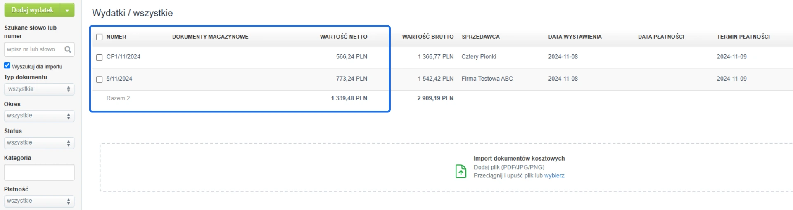Click the Kategoria input field
The height and width of the screenshot is (210, 793).
[x=39, y=172]
